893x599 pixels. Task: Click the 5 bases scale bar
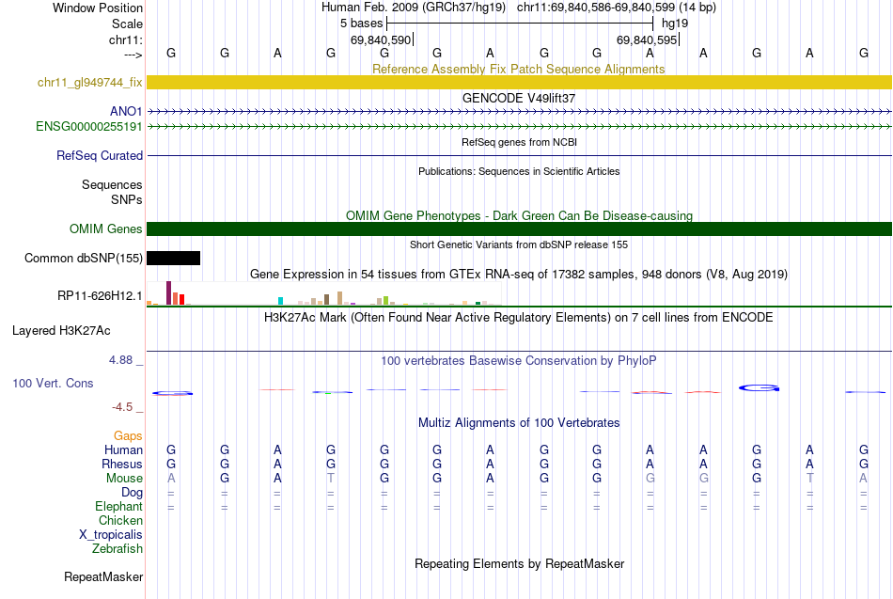click(x=520, y=24)
